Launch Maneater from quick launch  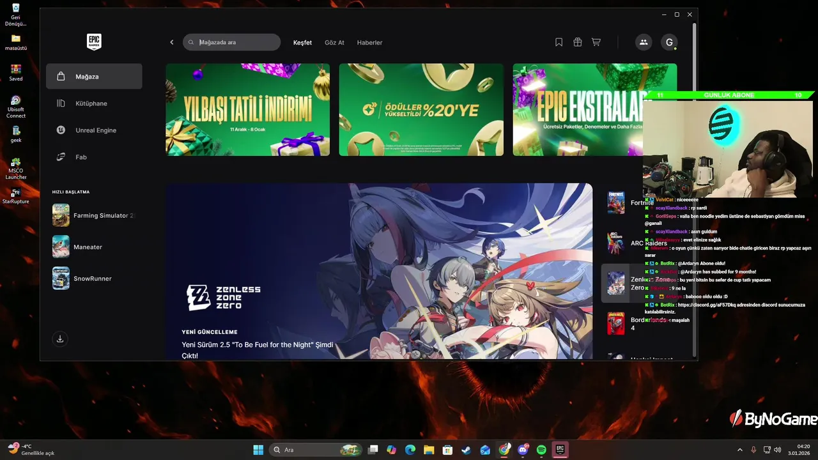[94, 247]
